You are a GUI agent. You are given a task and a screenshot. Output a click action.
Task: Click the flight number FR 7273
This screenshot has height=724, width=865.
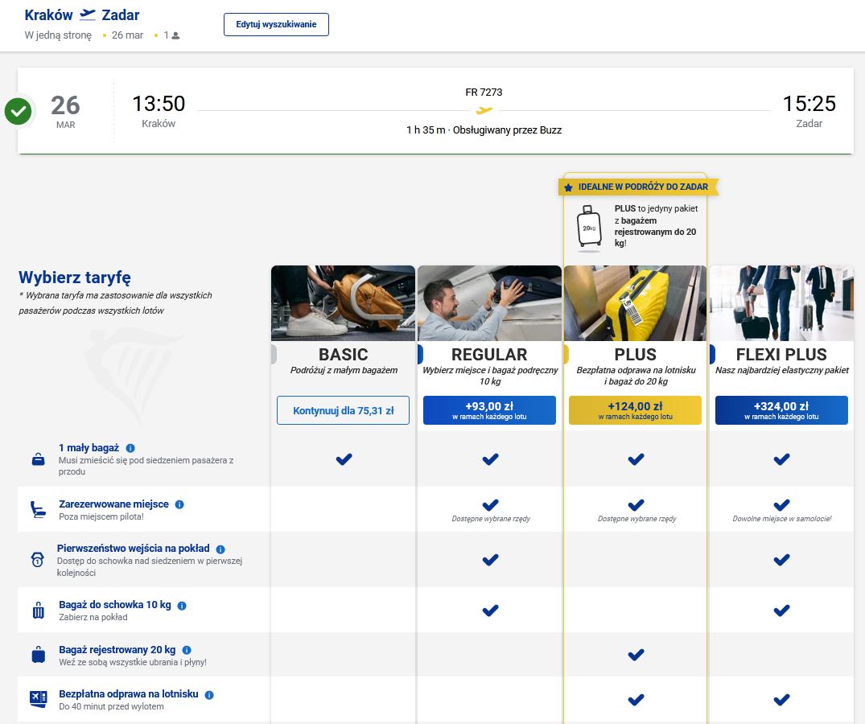point(484,93)
